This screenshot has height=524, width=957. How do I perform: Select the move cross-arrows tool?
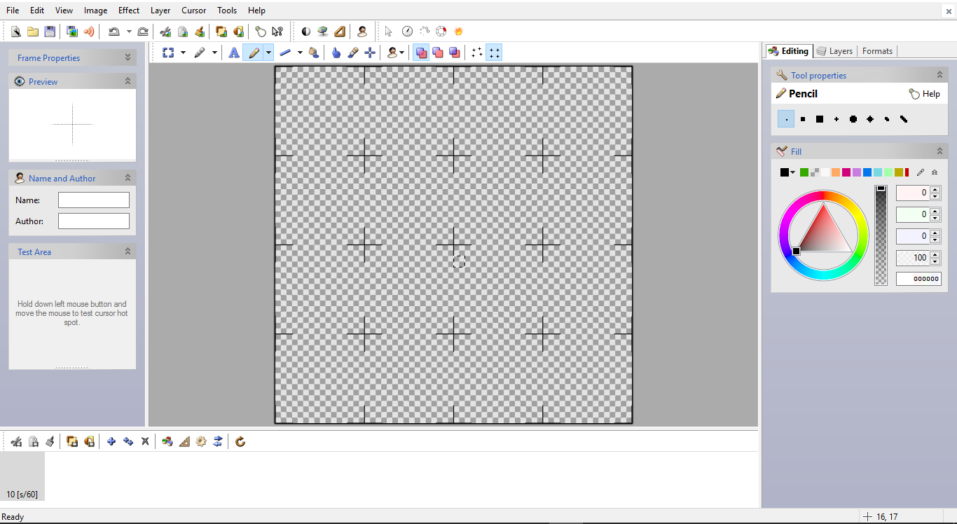click(370, 53)
